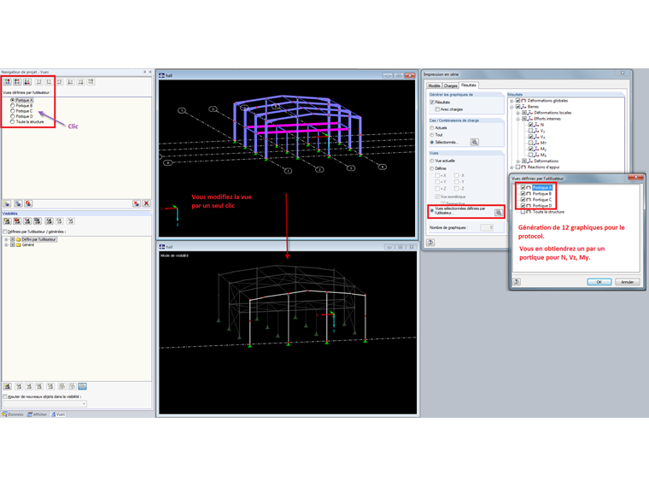
Task: Click folder icon of Généré
Action: click(19, 244)
